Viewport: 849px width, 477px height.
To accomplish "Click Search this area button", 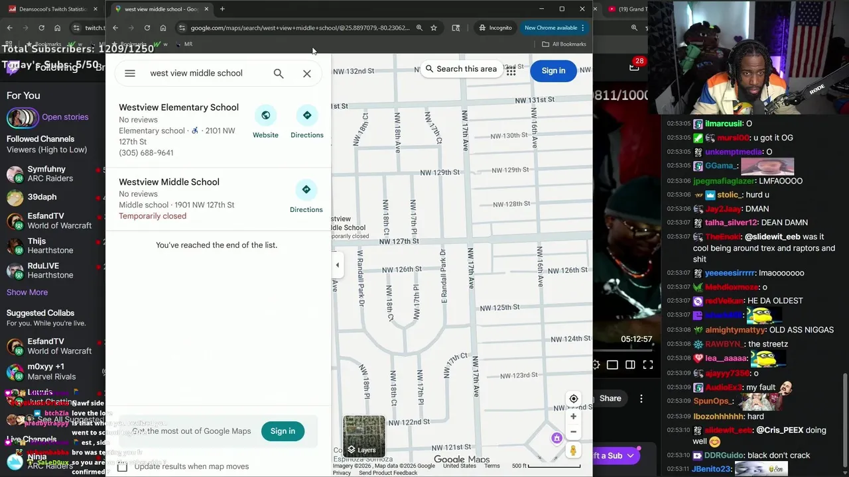I will click(x=460, y=69).
